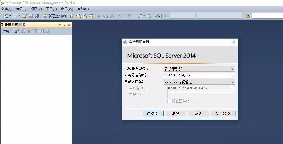Open the Redo history dropdown arrow
The image size is (283, 144).
click(x=135, y=16)
